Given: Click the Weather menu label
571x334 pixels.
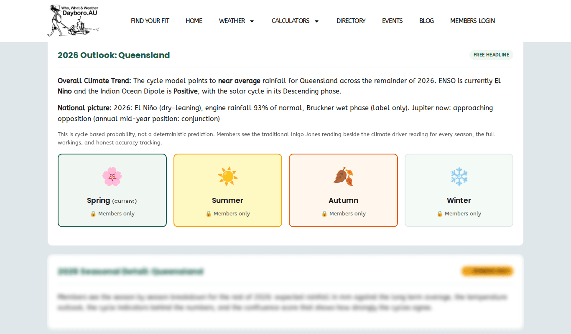Looking at the screenshot, I should [232, 21].
